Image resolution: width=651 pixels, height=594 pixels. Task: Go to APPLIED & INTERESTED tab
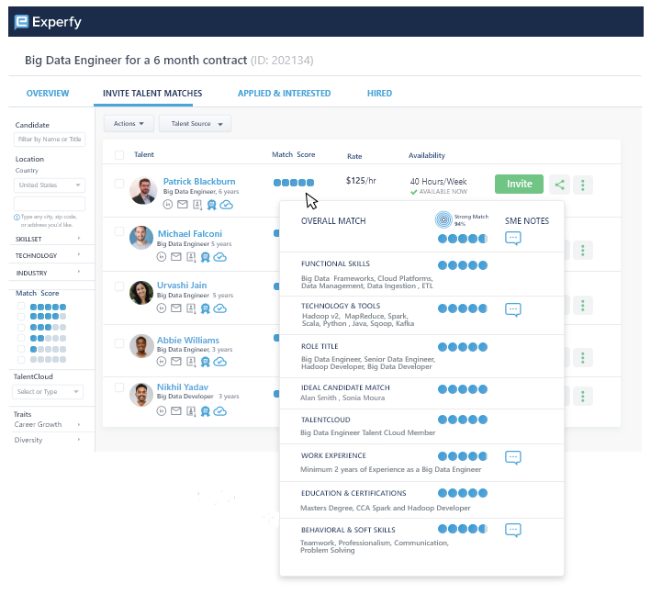pyautogui.click(x=284, y=94)
